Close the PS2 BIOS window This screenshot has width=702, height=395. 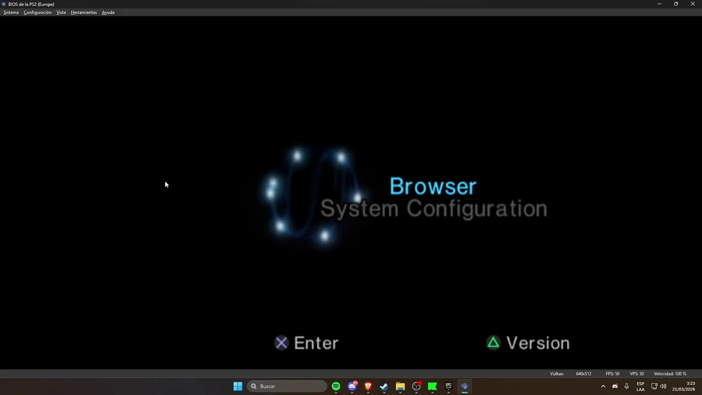coord(693,4)
